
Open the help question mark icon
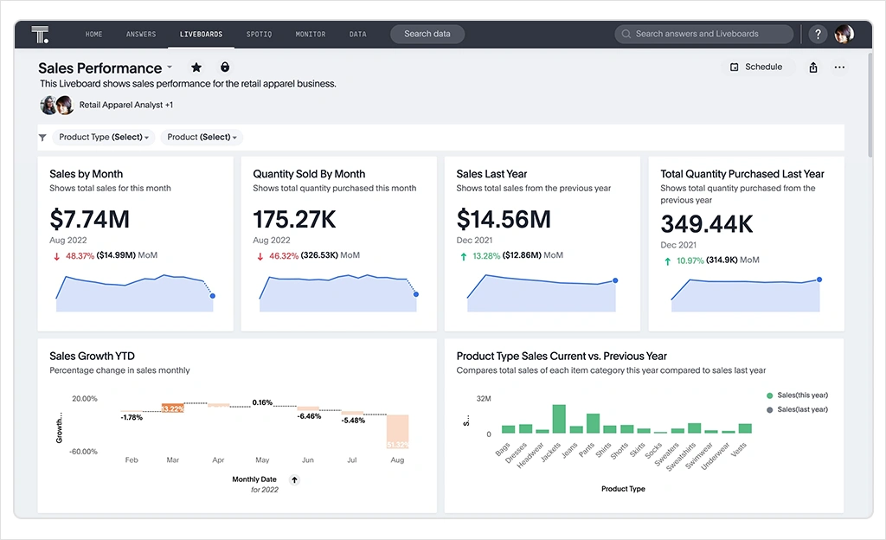[x=818, y=35]
